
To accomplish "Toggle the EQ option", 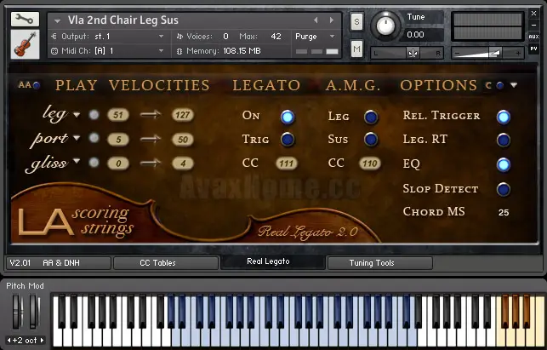I will pyautogui.click(x=504, y=164).
